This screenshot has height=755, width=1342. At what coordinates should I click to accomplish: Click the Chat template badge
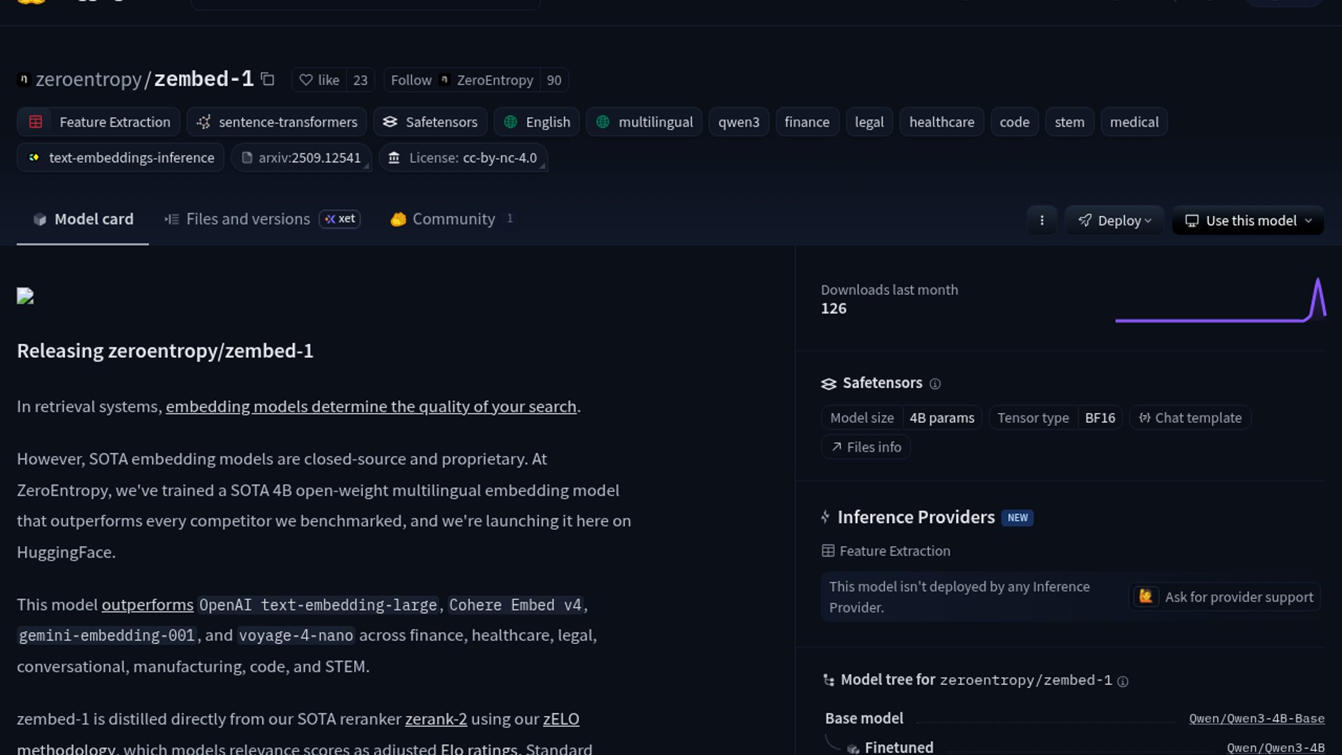point(1190,418)
